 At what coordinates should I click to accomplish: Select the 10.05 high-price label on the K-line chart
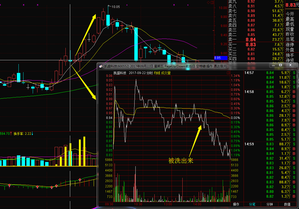(x=115, y=7)
